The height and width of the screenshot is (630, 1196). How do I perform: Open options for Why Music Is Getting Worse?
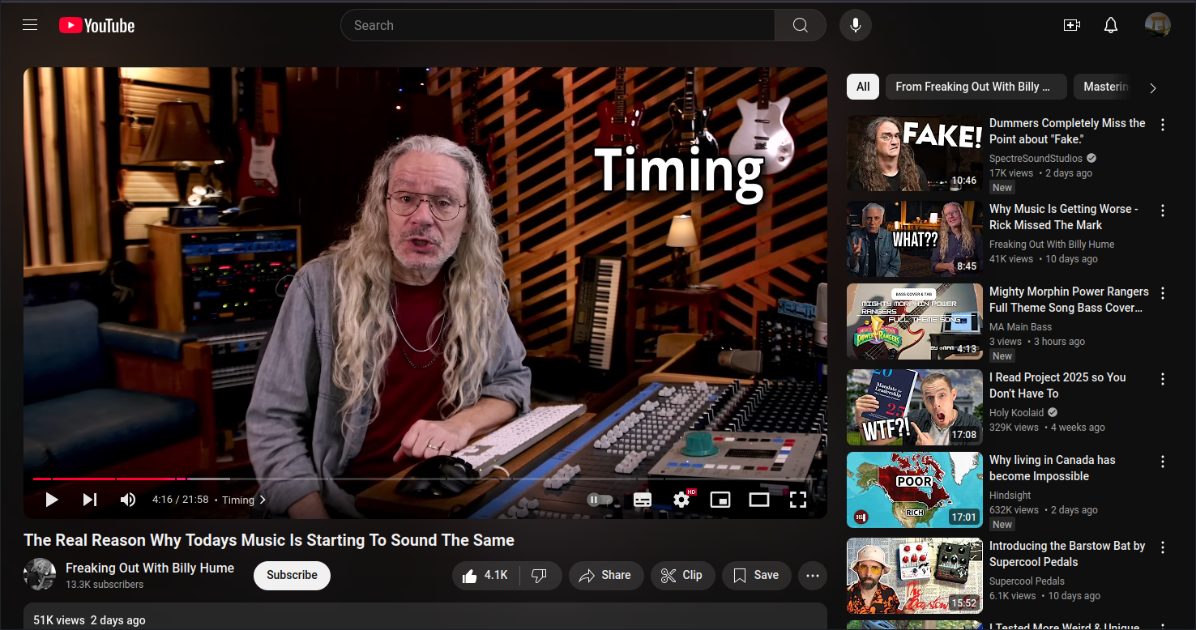click(1163, 211)
